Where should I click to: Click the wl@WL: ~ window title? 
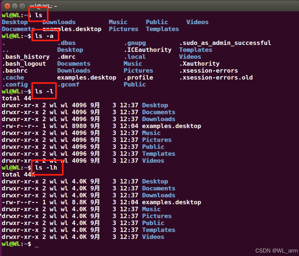(43, 6)
